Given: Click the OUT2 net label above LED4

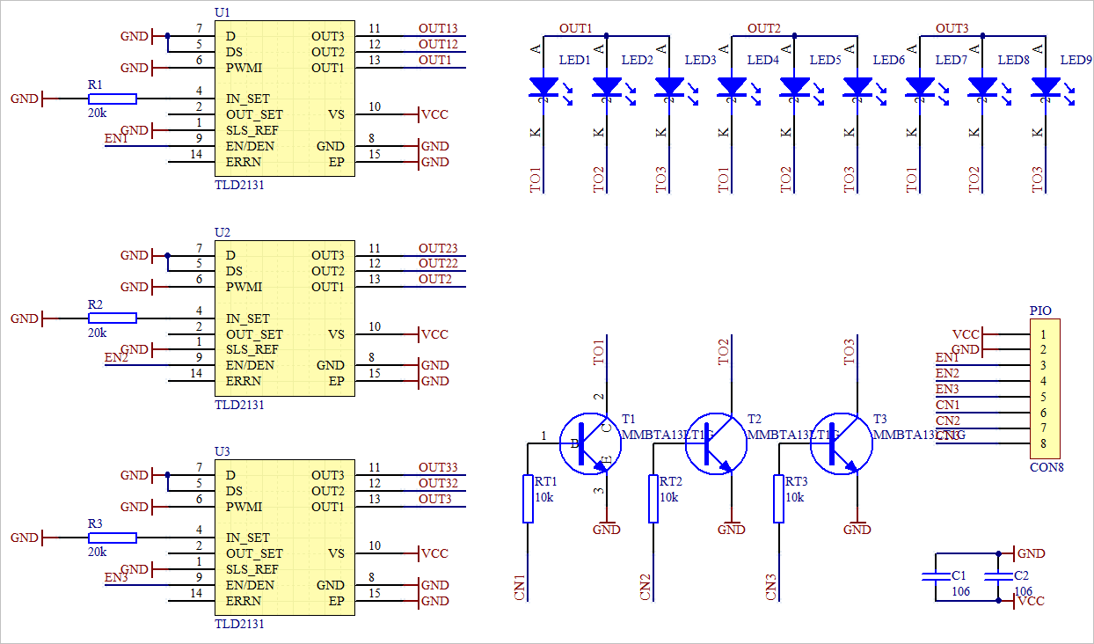Looking at the screenshot, I should click(764, 28).
